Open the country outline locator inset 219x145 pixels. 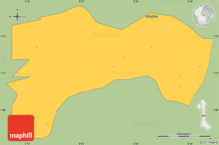click(204, 115)
